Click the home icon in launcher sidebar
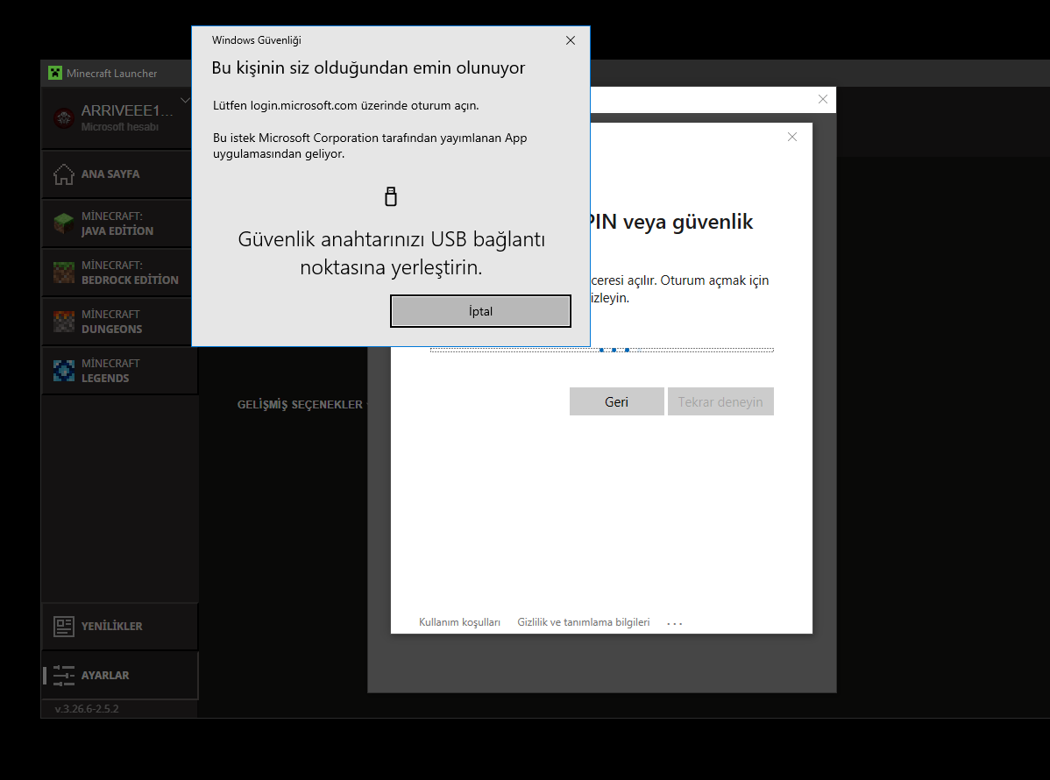This screenshot has width=1050, height=780. pos(64,174)
